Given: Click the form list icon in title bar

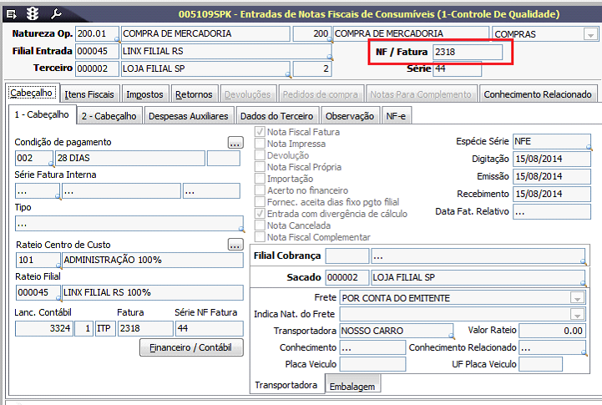Looking at the screenshot, I should (12, 13).
